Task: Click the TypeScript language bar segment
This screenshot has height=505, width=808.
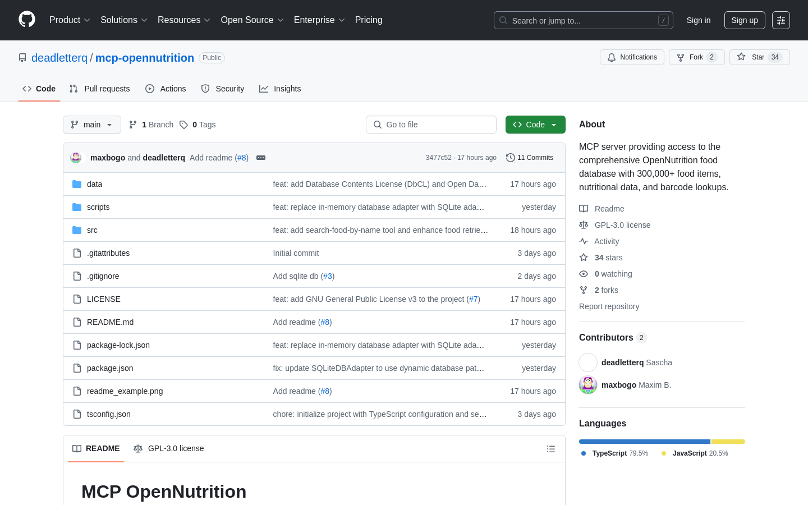Action: [645, 442]
